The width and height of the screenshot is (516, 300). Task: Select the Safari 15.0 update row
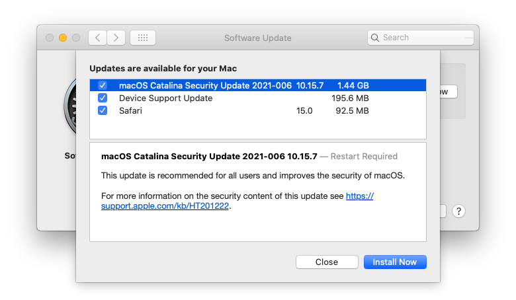click(258, 110)
